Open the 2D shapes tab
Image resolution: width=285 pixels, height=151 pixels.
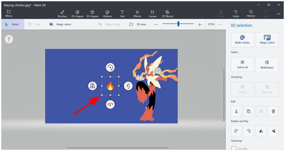[77, 14]
